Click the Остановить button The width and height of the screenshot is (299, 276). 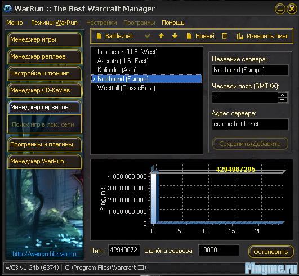pyautogui.click(x=271, y=252)
